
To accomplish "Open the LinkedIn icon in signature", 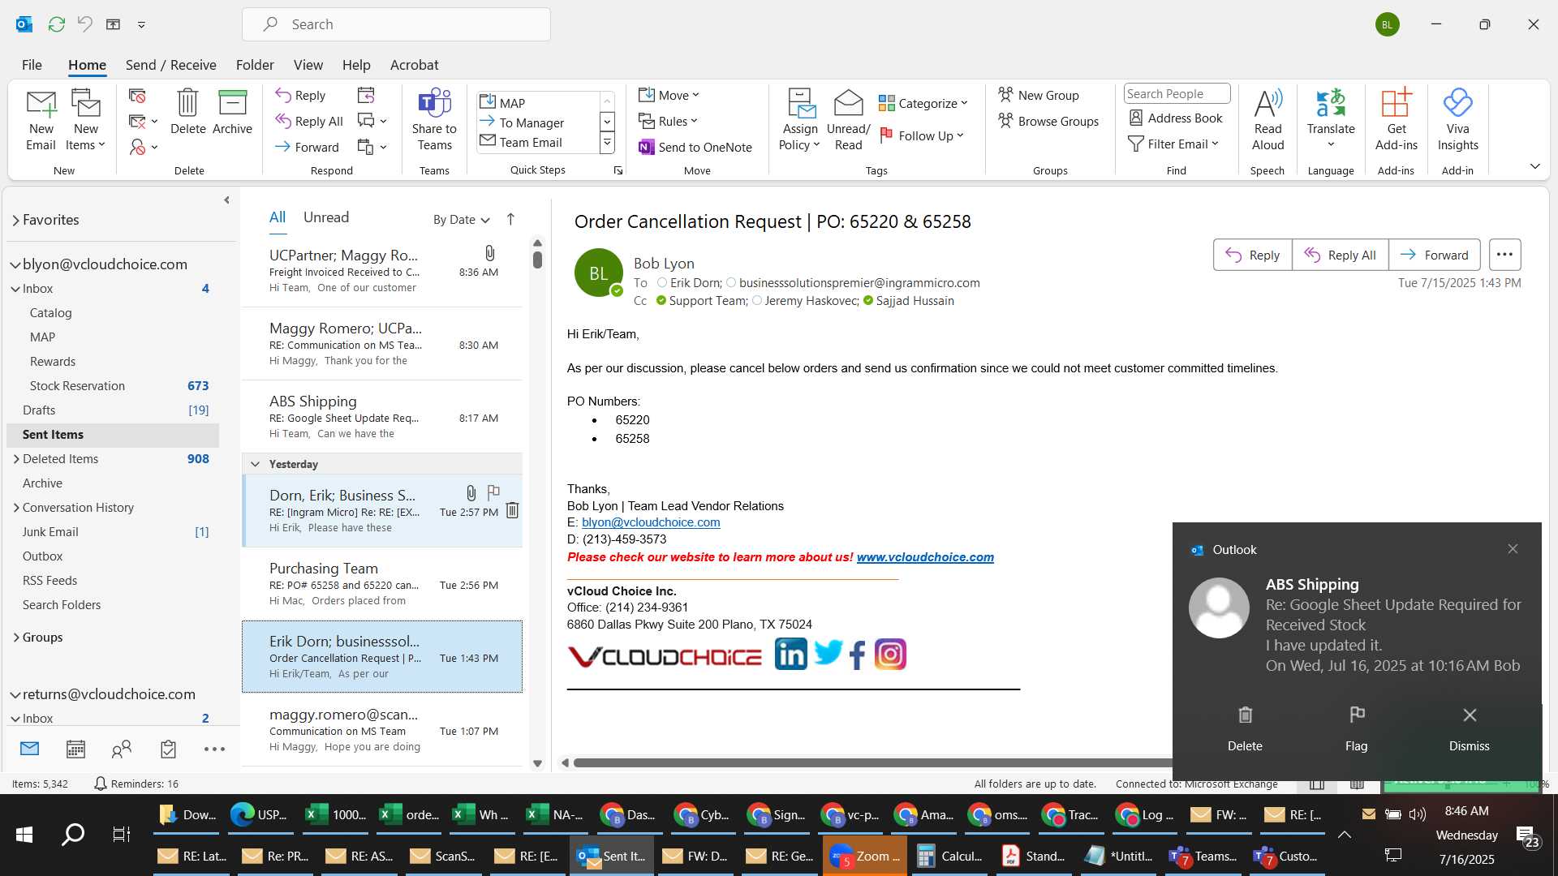I will [x=790, y=654].
